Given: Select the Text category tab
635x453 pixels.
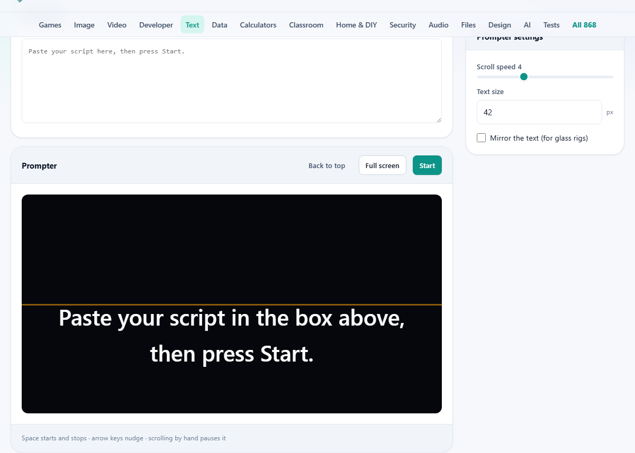Looking at the screenshot, I should (x=193, y=25).
